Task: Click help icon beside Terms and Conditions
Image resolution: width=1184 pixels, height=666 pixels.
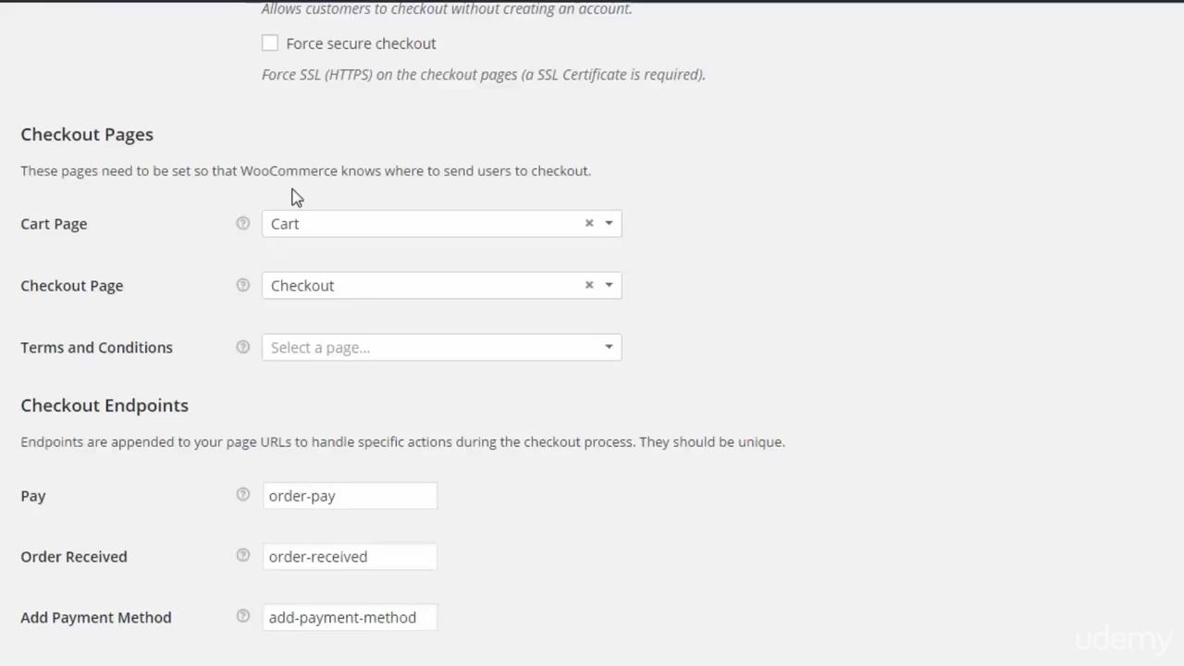Action: pos(242,347)
